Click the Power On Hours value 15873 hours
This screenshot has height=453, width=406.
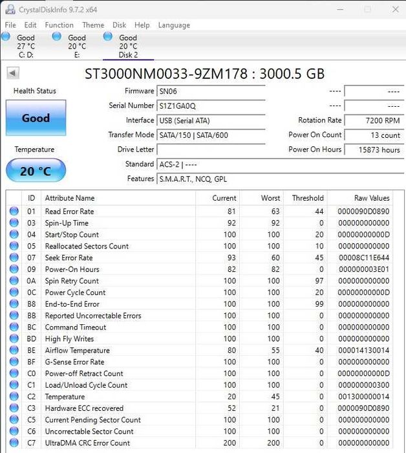(374, 149)
